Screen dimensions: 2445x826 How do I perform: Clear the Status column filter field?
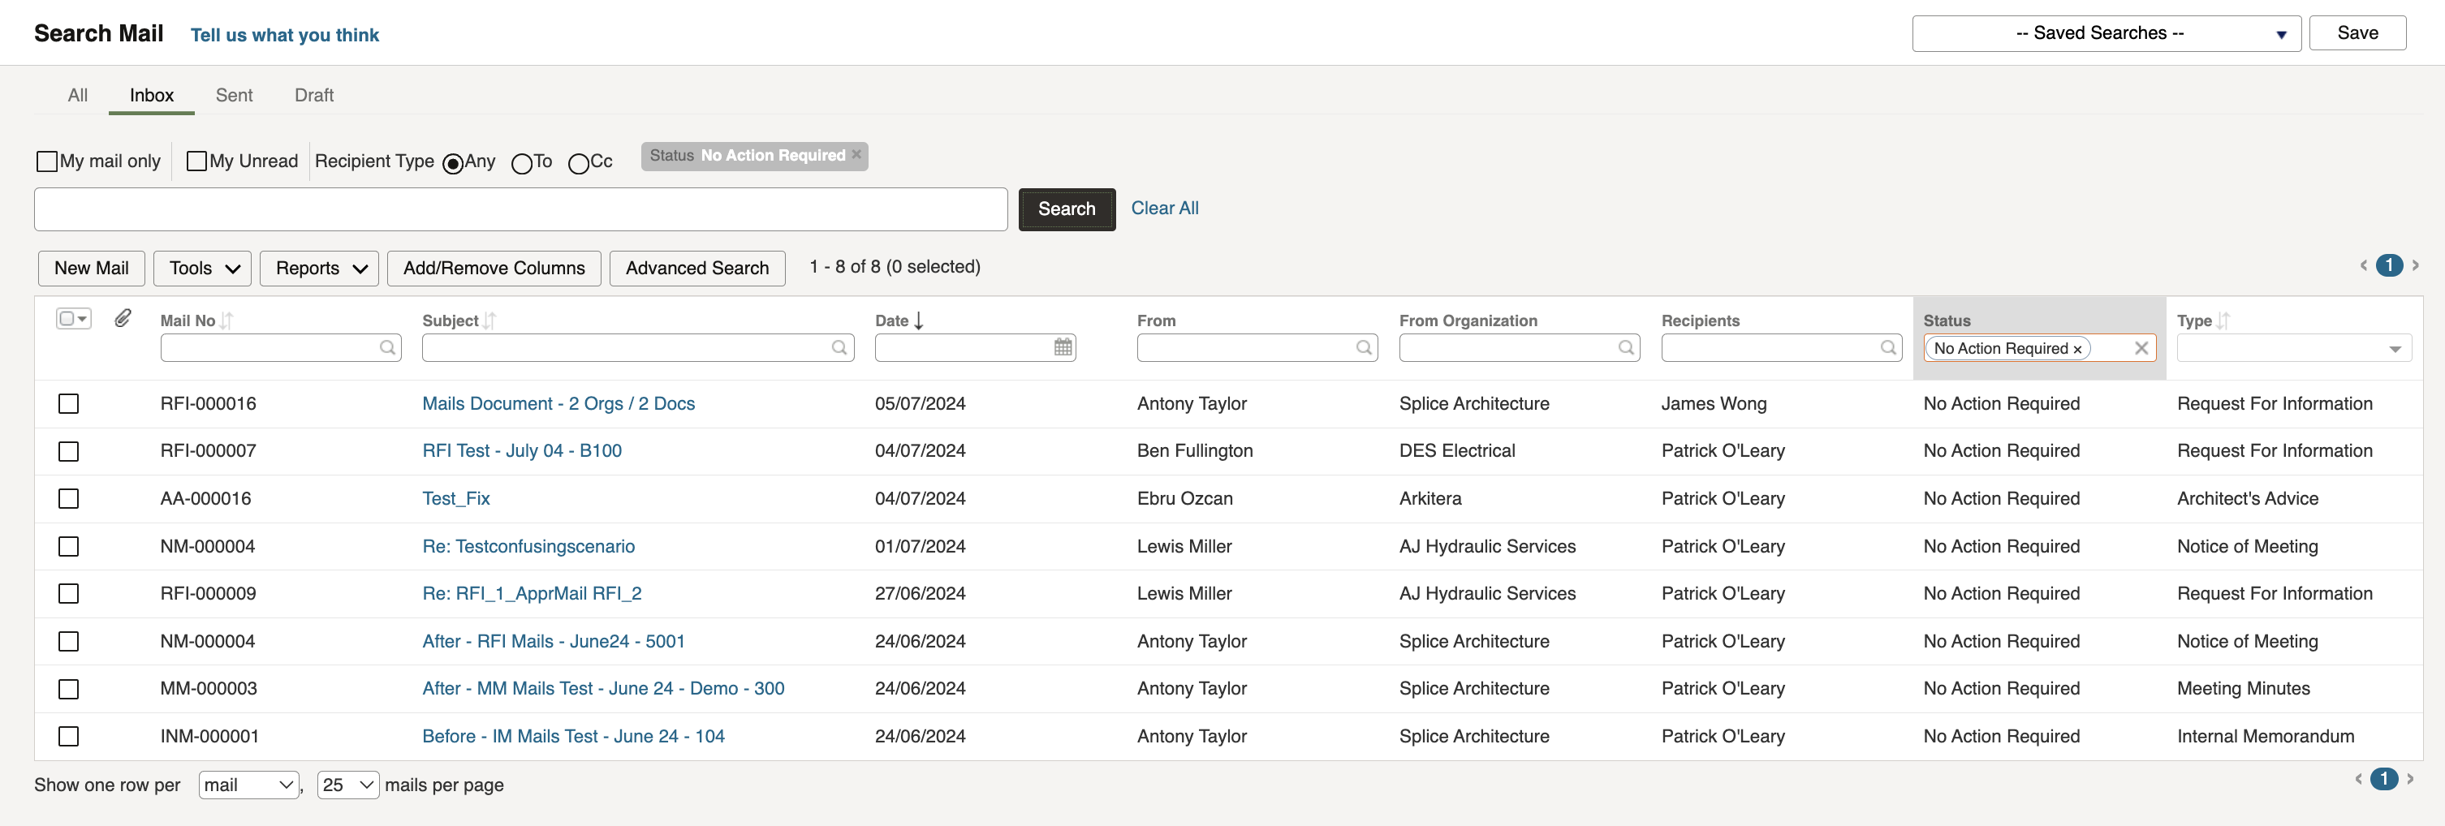pyautogui.click(x=2141, y=348)
